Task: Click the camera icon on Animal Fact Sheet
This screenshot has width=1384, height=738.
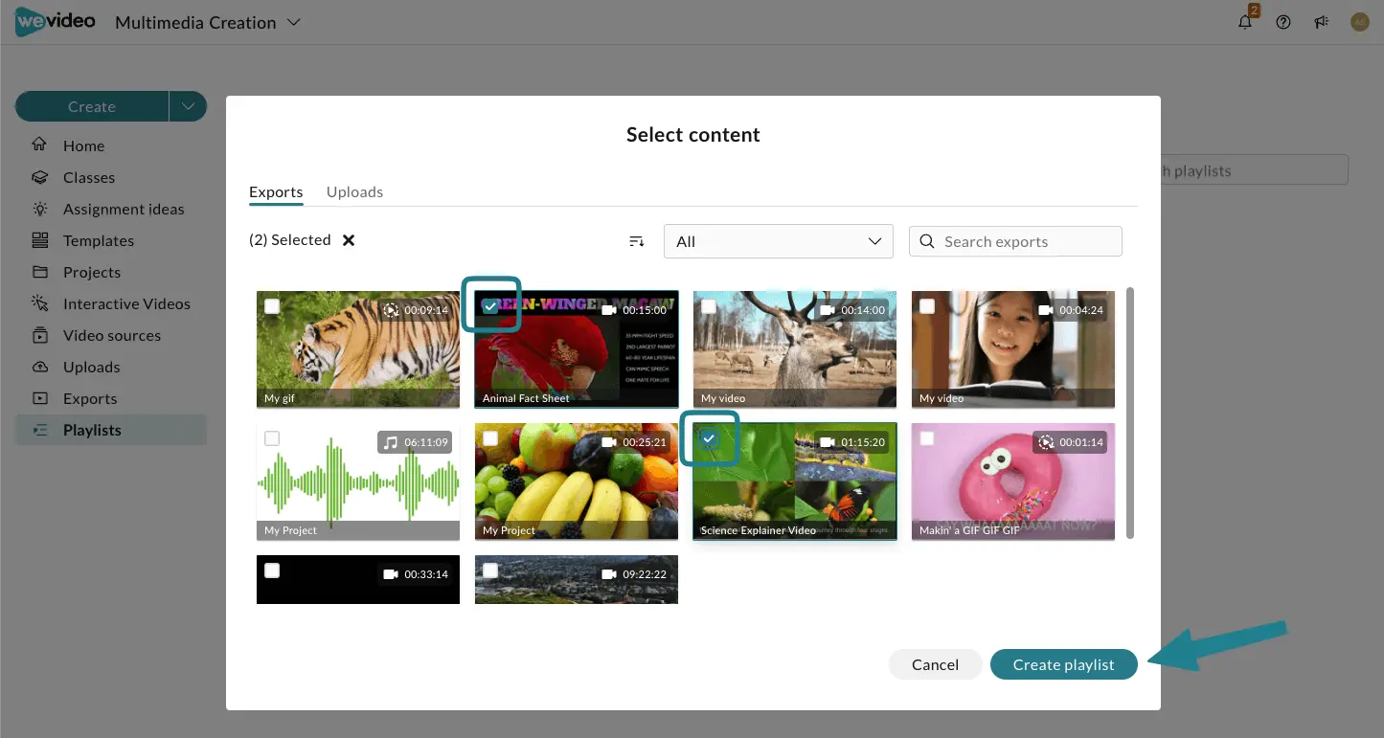Action: 609,310
